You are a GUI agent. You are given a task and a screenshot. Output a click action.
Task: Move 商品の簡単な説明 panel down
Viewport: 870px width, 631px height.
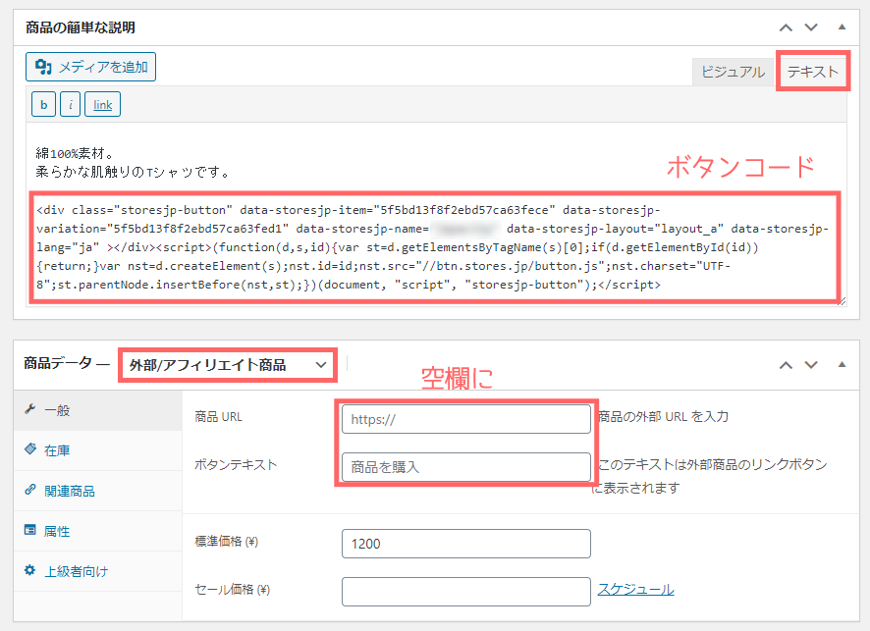coord(811,27)
